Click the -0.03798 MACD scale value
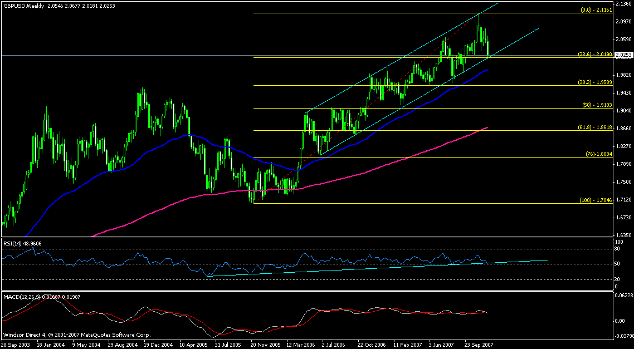The width and height of the screenshot is (634, 349). click(624, 336)
